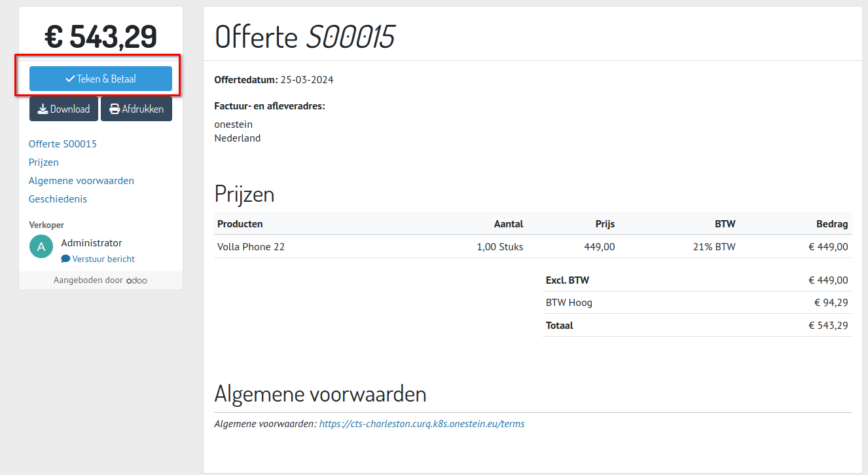Click the Offerte S00015 page heading
This screenshot has width=868, height=475.
tap(305, 37)
